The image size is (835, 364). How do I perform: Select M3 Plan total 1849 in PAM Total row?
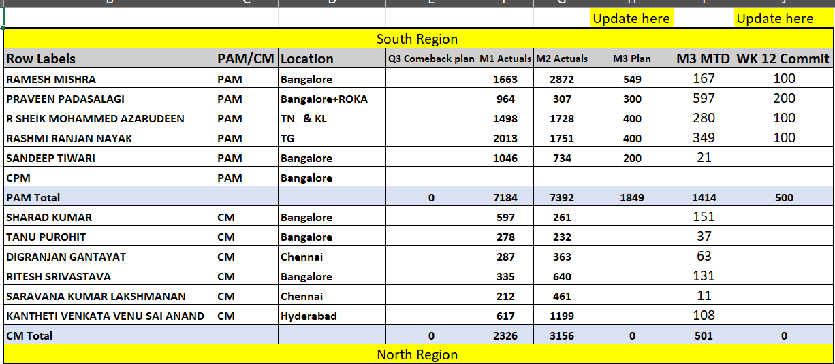pyautogui.click(x=632, y=197)
